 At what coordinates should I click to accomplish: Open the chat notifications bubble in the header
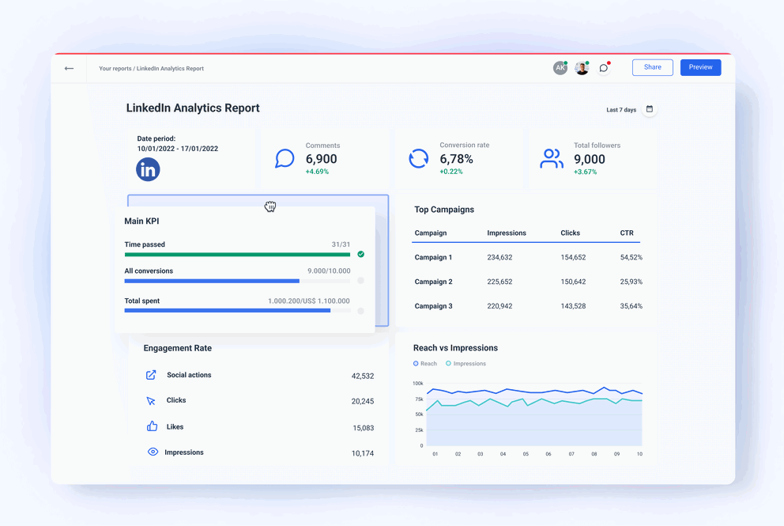coord(603,68)
